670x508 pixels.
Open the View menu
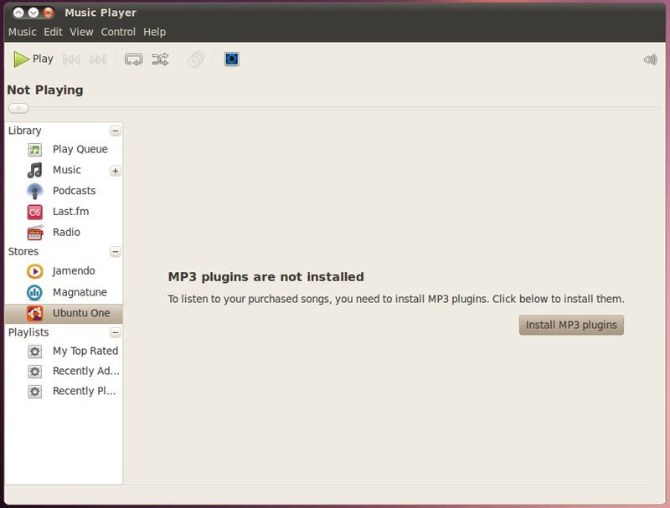pyautogui.click(x=81, y=32)
